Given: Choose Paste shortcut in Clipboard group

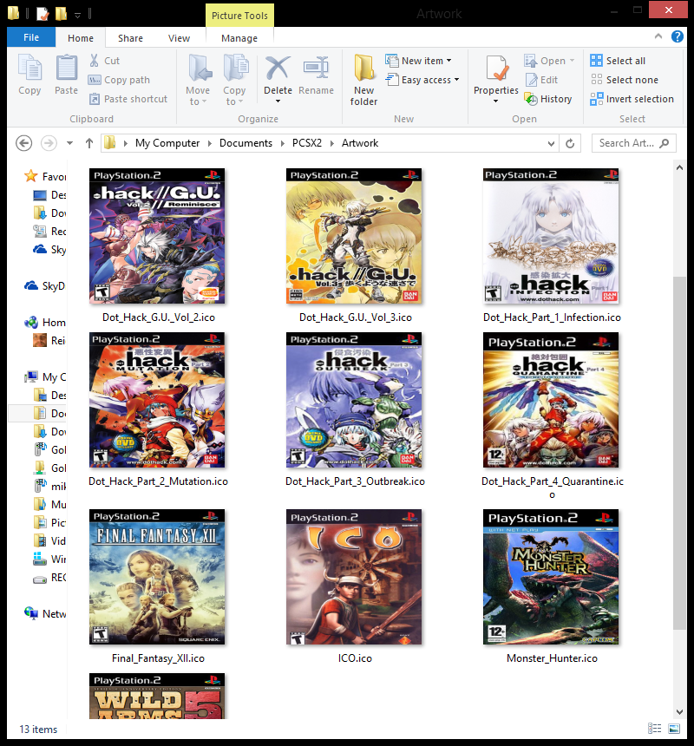Looking at the screenshot, I should (x=128, y=99).
